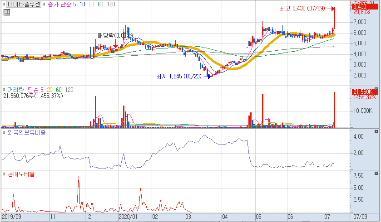Click the square marker before 종가 단순

[44, 4]
